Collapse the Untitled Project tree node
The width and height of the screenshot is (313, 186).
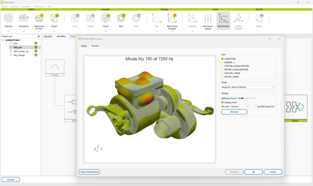click(3, 40)
